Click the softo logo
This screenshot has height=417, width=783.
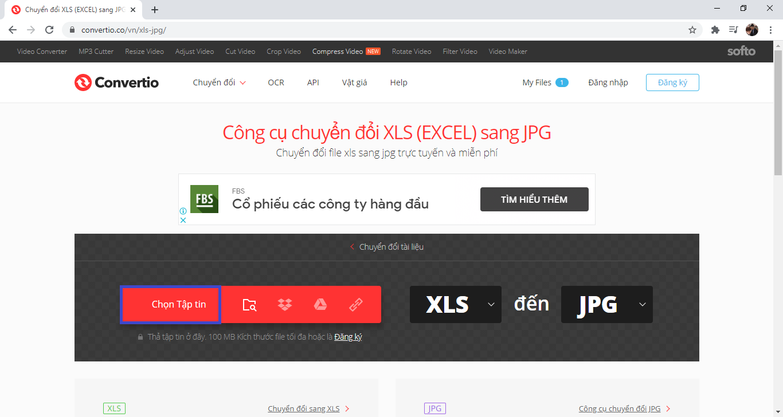click(742, 51)
